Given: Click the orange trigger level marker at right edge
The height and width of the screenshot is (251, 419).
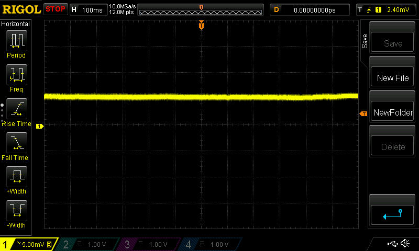Looking at the screenshot, I should (x=363, y=114).
